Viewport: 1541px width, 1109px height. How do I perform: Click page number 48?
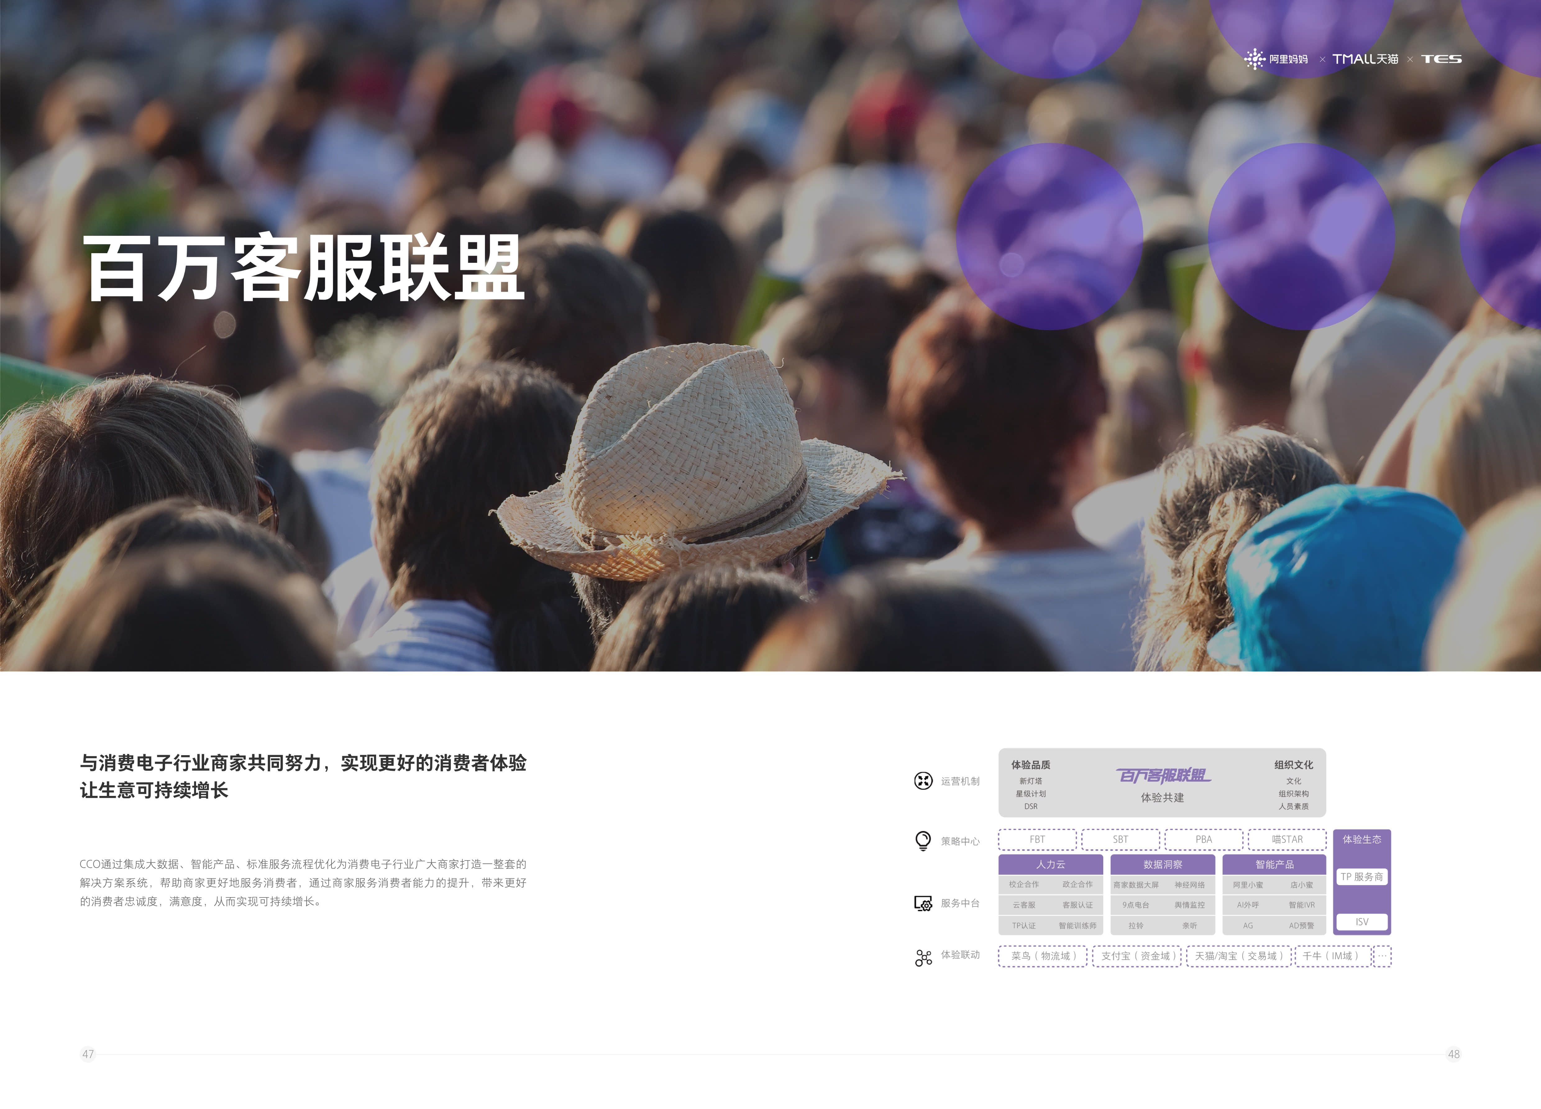tap(1453, 1054)
